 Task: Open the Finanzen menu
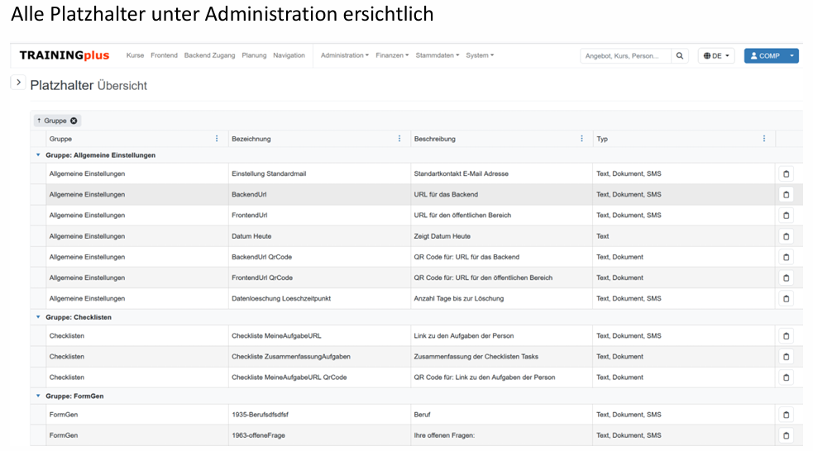(392, 55)
